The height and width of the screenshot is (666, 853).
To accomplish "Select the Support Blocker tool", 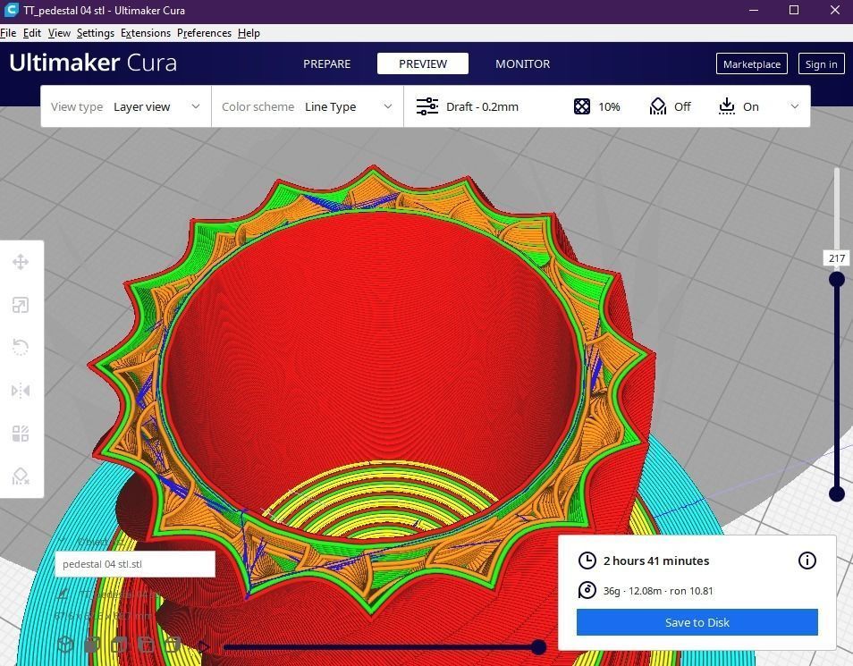I will coord(21,476).
